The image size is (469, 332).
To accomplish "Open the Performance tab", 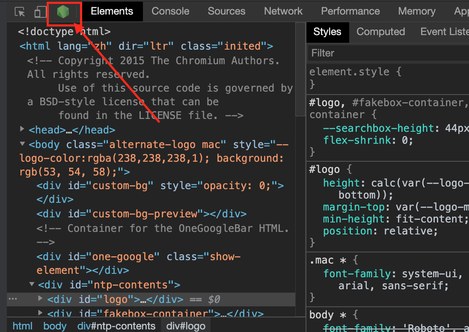I will 350,12.
